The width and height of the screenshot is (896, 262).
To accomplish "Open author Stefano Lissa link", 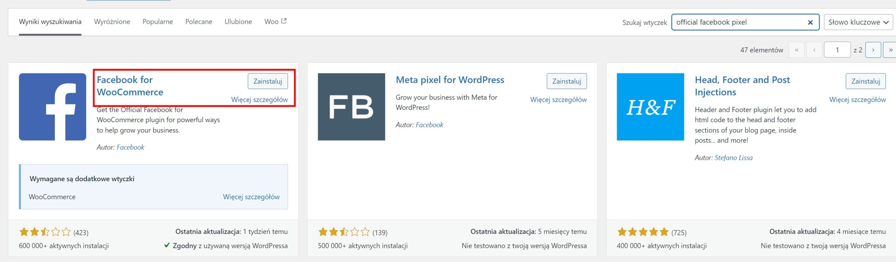I will [734, 158].
